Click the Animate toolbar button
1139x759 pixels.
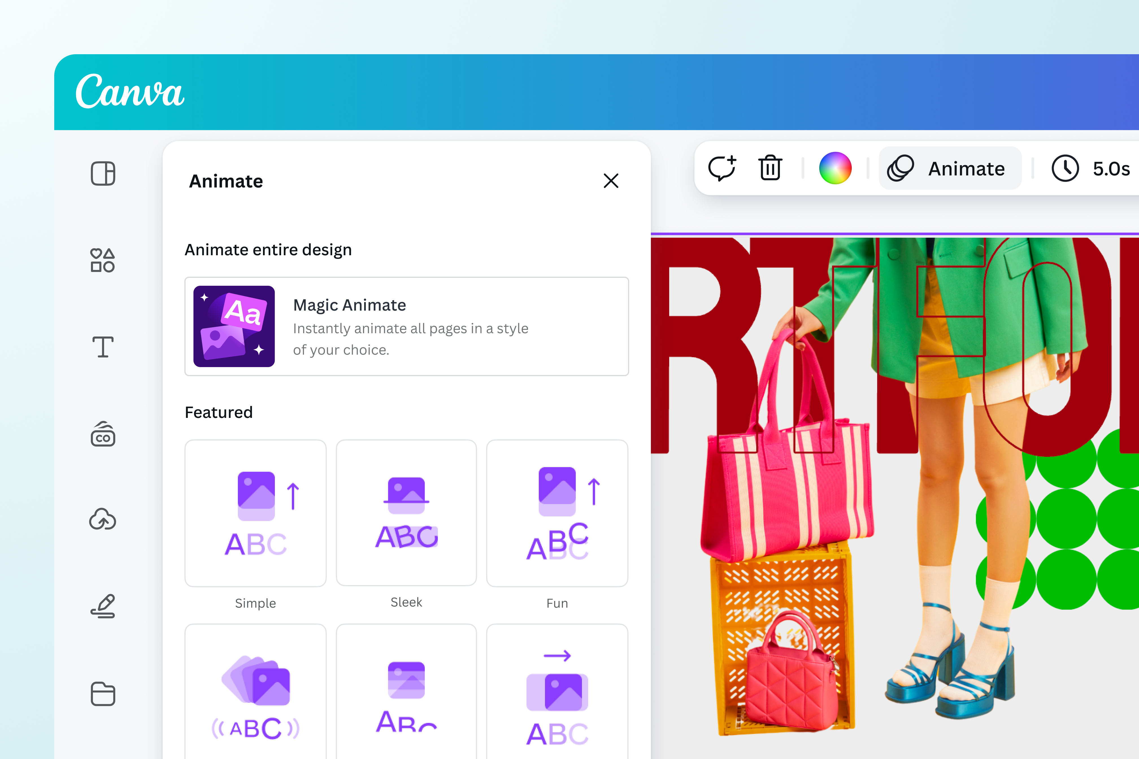pyautogui.click(x=950, y=168)
